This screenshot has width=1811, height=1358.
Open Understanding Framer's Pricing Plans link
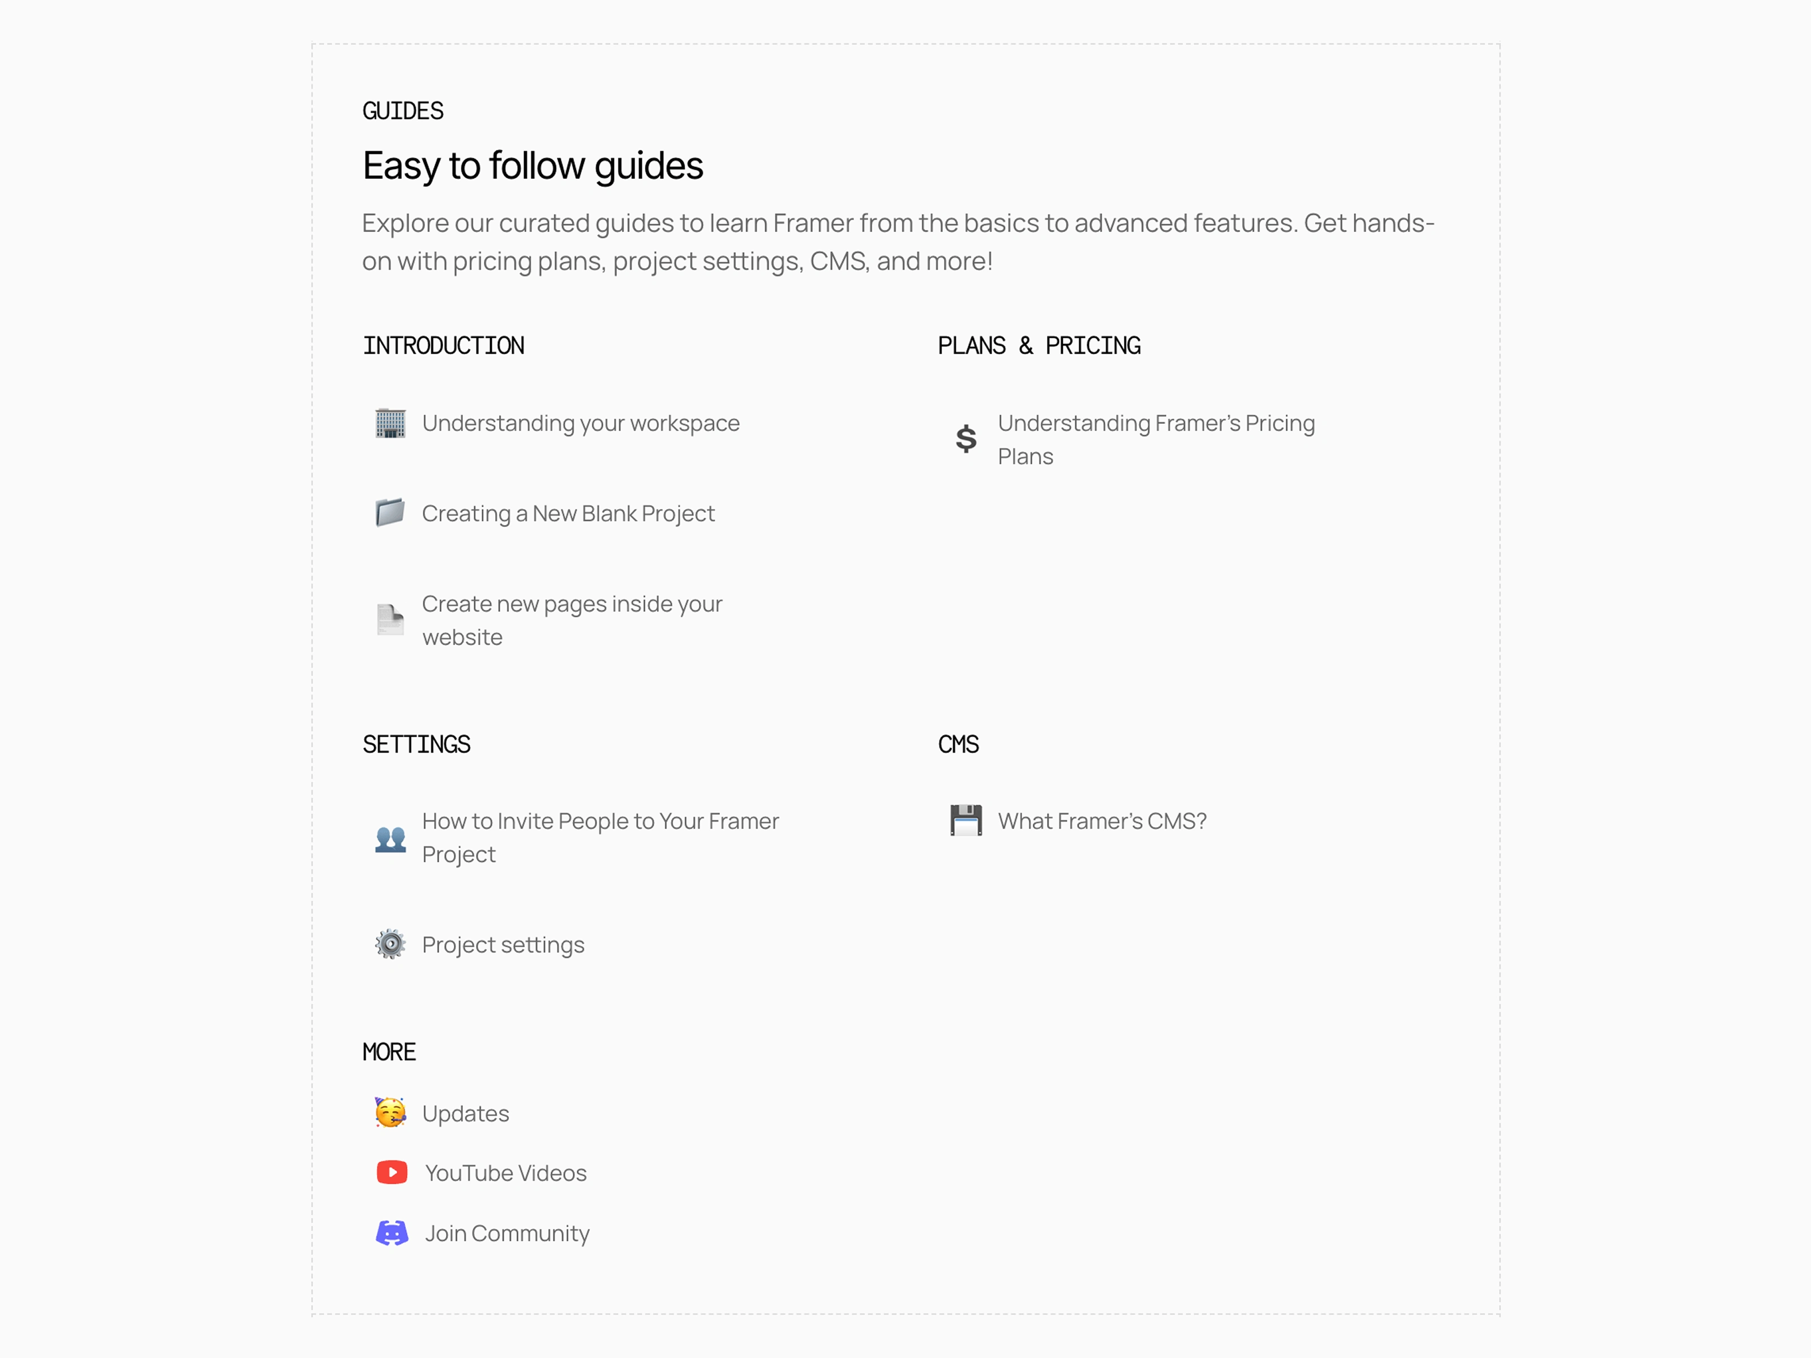1156,440
